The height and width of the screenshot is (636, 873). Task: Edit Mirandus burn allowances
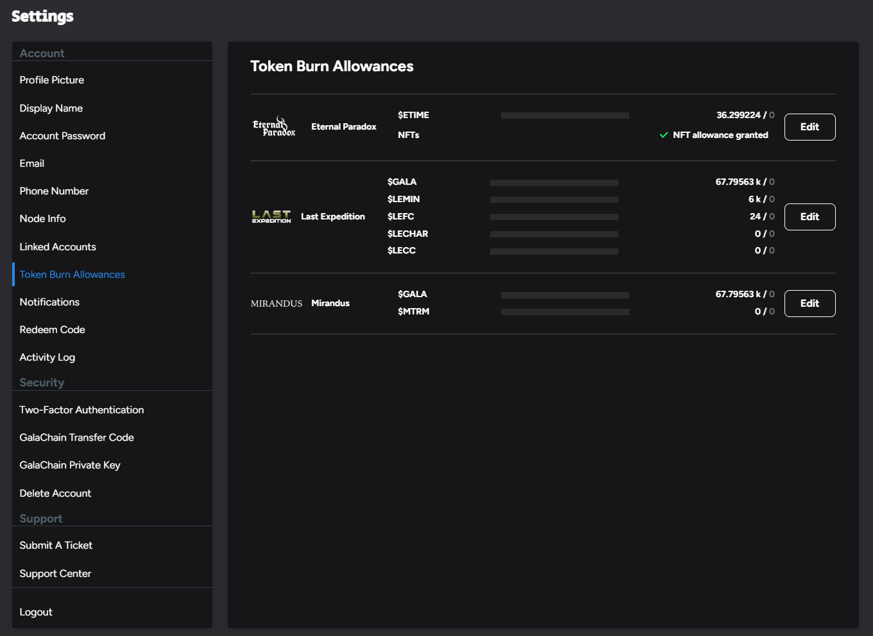pyautogui.click(x=809, y=304)
